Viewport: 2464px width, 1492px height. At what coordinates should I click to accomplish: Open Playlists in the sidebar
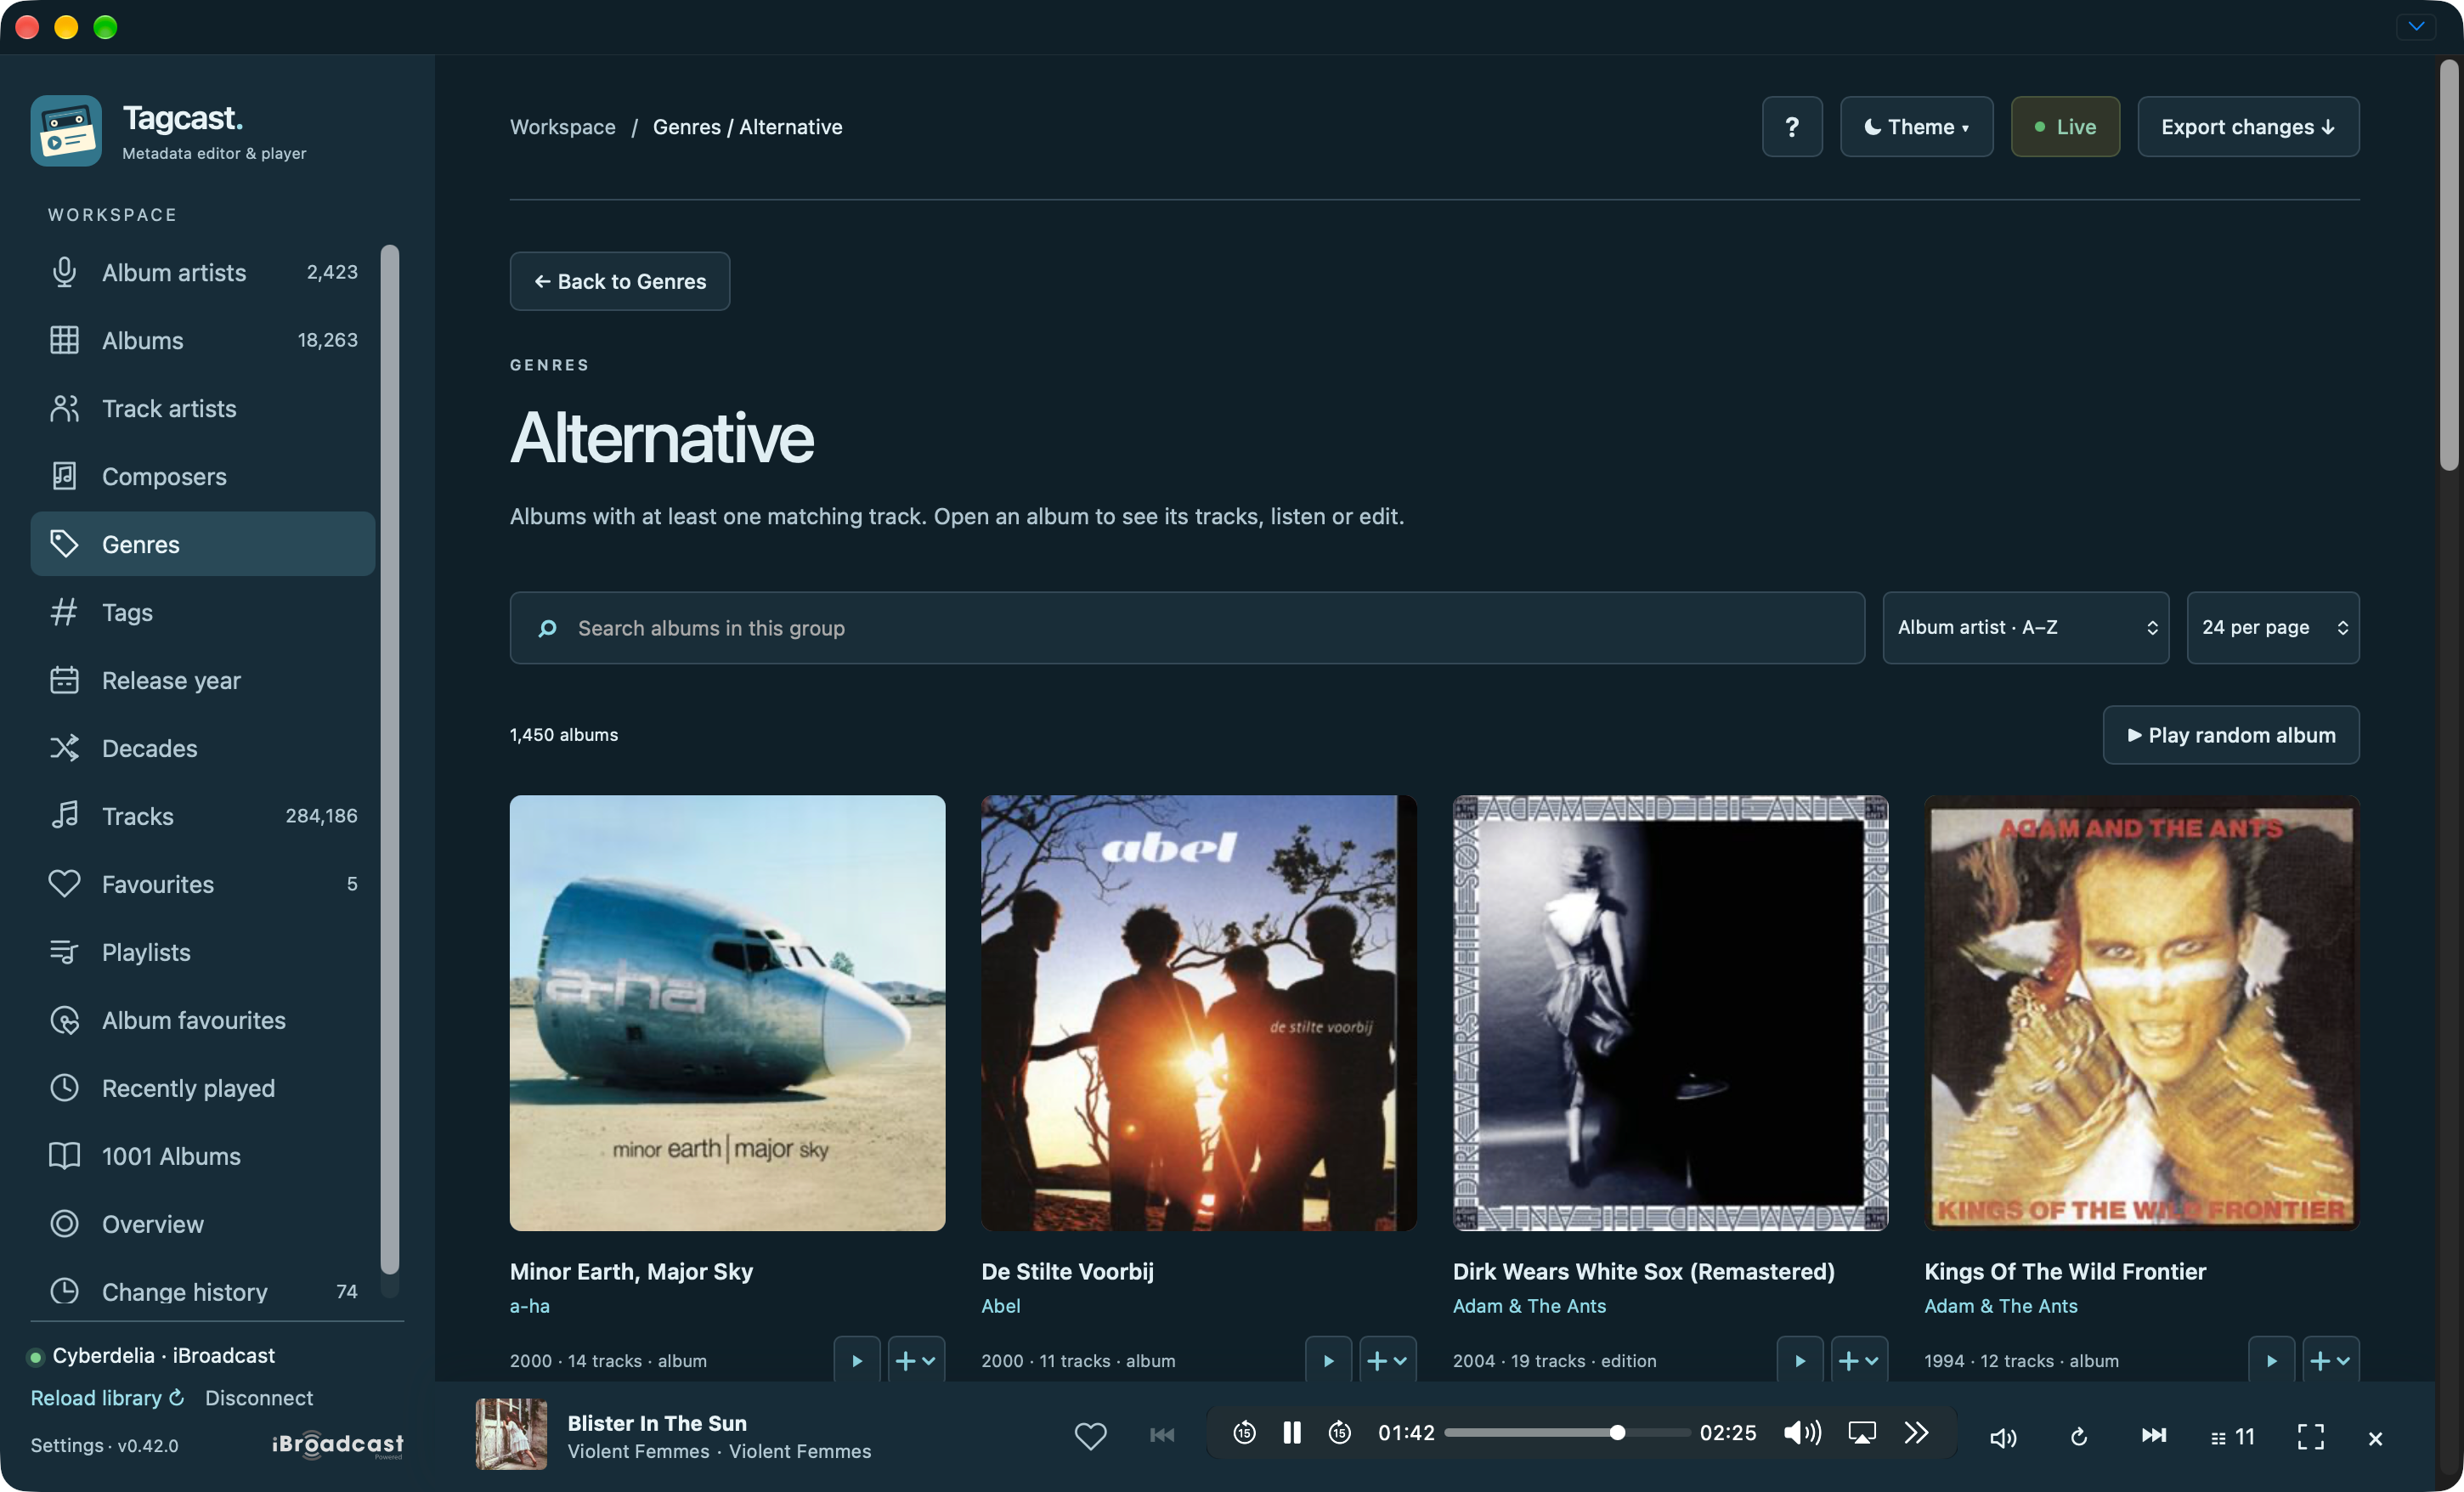[x=203, y=952]
